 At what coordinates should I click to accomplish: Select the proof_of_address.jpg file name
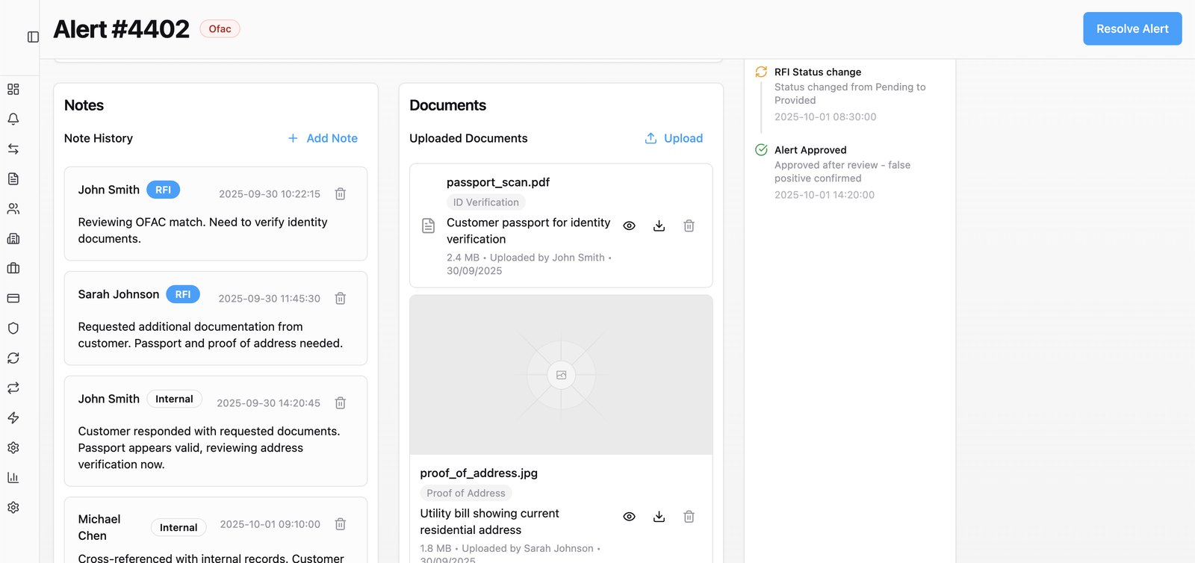coord(479,473)
